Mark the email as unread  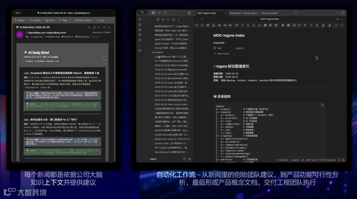(x=83, y=20)
